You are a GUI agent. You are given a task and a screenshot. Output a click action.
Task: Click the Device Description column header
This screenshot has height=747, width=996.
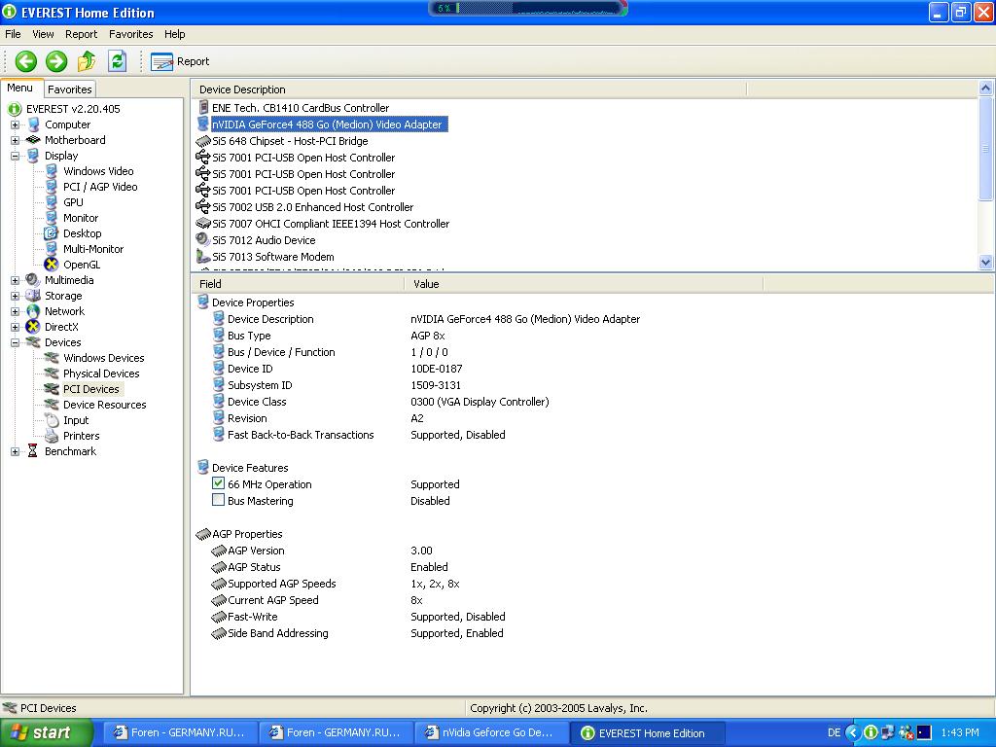(x=469, y=89)
